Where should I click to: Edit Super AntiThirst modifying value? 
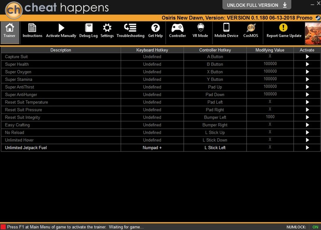[270, 87]
